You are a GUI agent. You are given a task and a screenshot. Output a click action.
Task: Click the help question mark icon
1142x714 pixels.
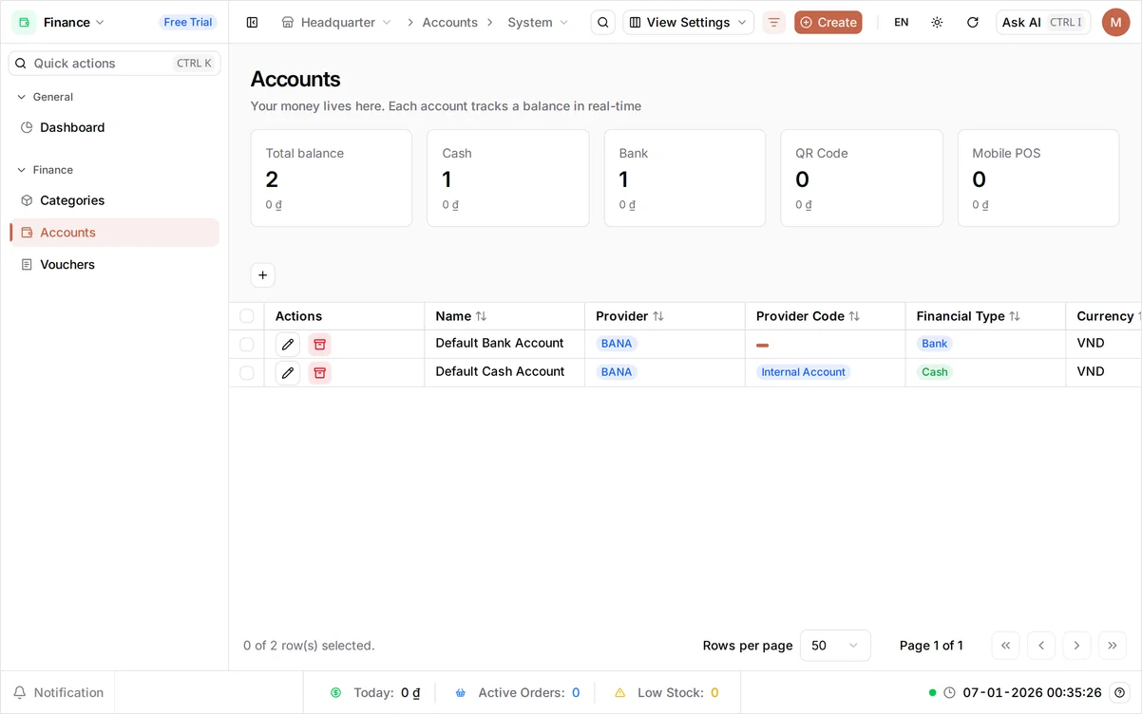pyautogui.click(x=1120, y=692)
